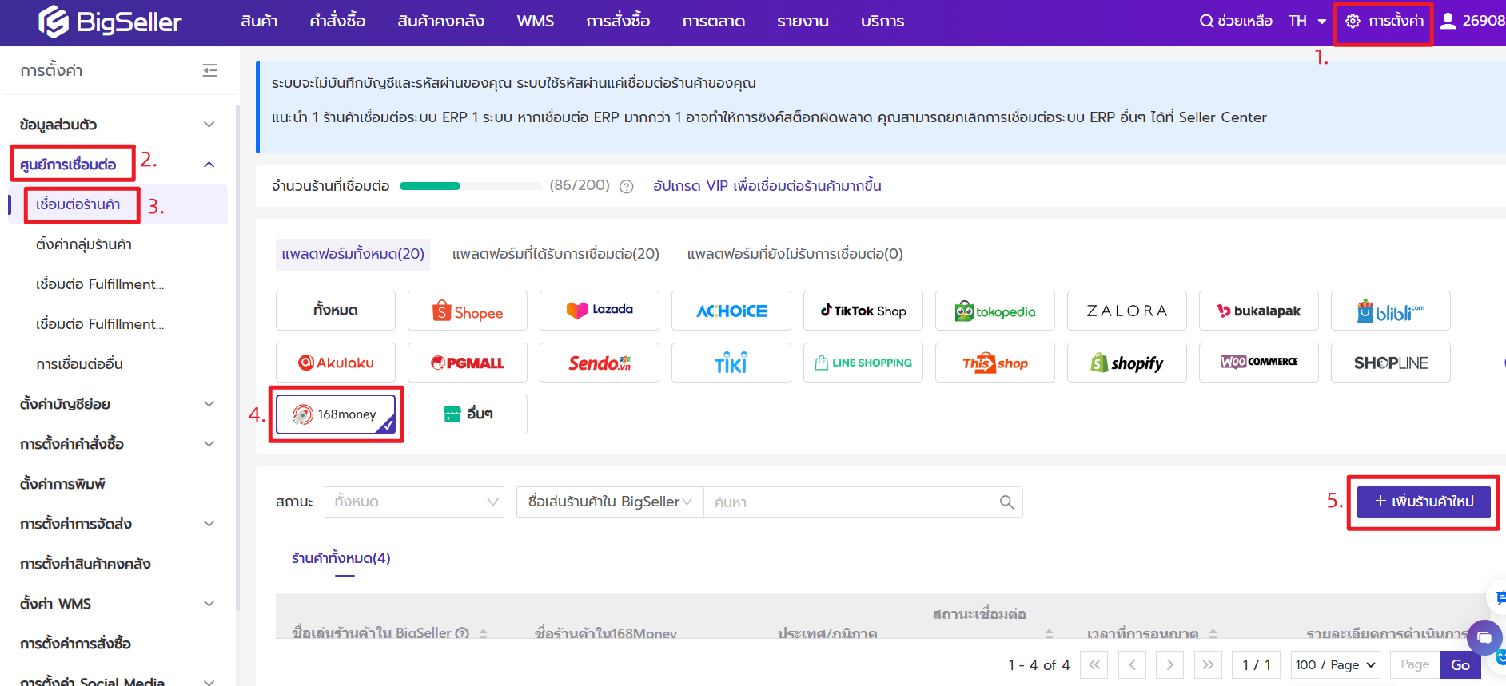Select the SHOPLINE platform card
The image size is (1506, 686).
(1391, 363)
